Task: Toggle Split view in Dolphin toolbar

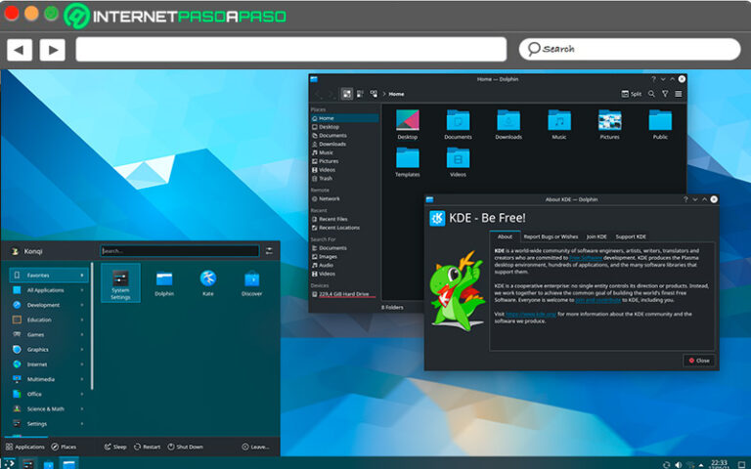Action: tap(631, 94)
